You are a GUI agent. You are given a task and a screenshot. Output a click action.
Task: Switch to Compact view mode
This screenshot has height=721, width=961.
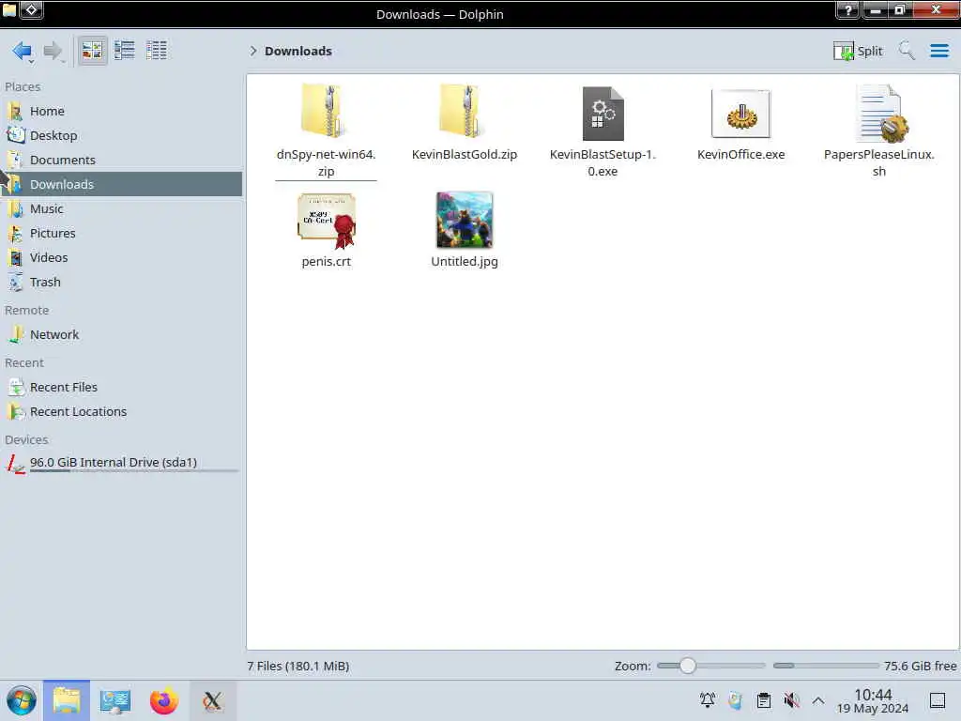pos(125,51)
